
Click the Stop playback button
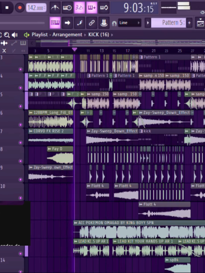(7, 8)
